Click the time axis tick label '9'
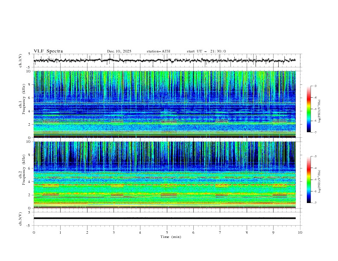 (273, 232)
